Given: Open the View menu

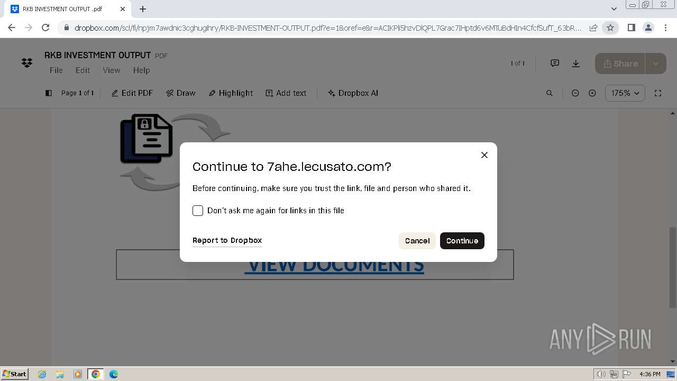Looking at the screenshot, I should 111,70.
